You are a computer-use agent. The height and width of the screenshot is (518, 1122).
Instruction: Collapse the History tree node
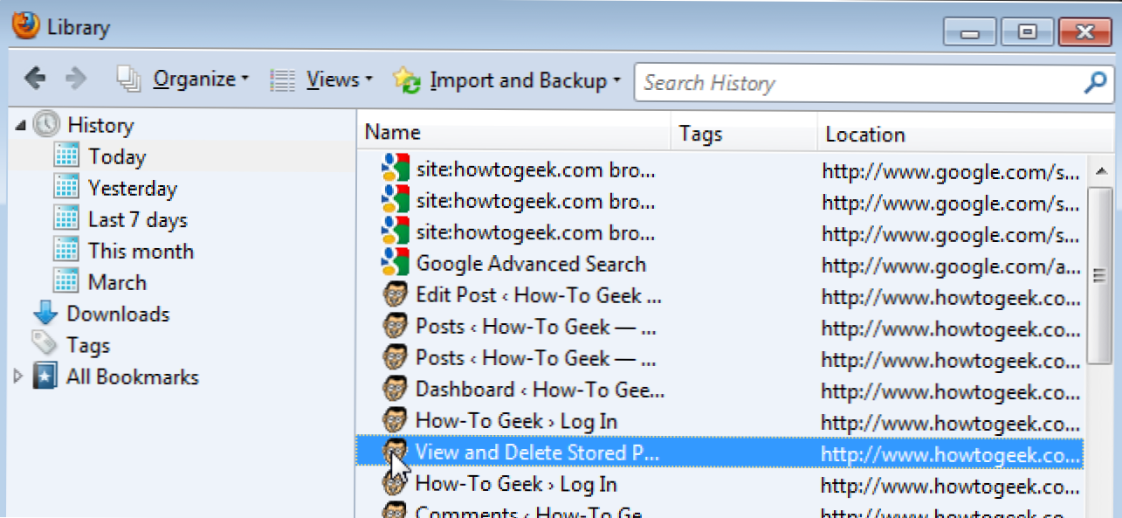(20, 127)
